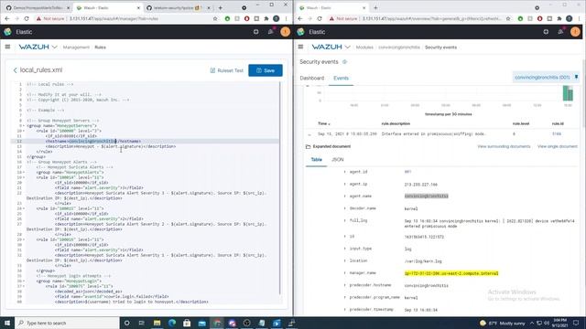586x329 pixels.
Task: Open new tab in right browser window
Action: pos(375,7)
